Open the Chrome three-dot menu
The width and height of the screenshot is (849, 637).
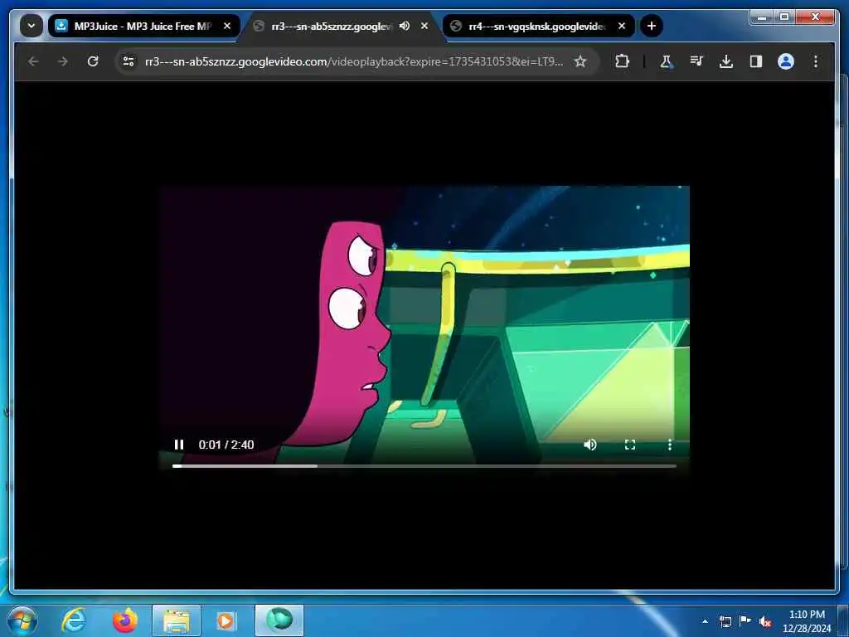[816, 61]
